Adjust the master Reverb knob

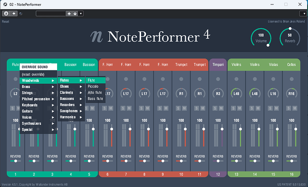290,37
